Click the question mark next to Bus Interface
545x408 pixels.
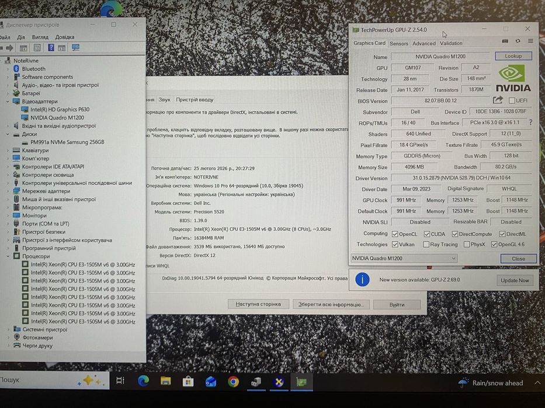click(530, 122)
